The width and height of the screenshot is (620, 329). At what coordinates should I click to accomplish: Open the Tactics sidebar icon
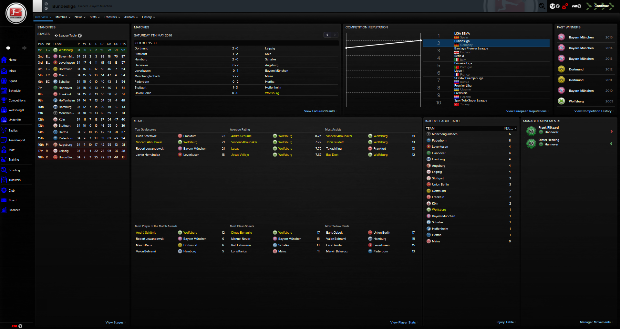pos(4,130)
